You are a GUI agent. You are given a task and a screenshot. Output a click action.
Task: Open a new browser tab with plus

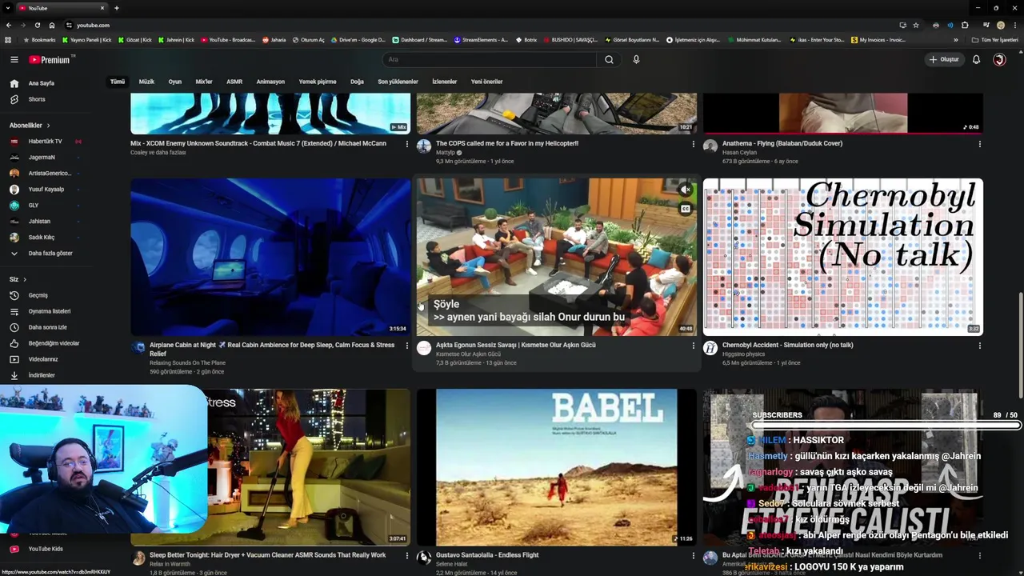click(x=116, y=8)
